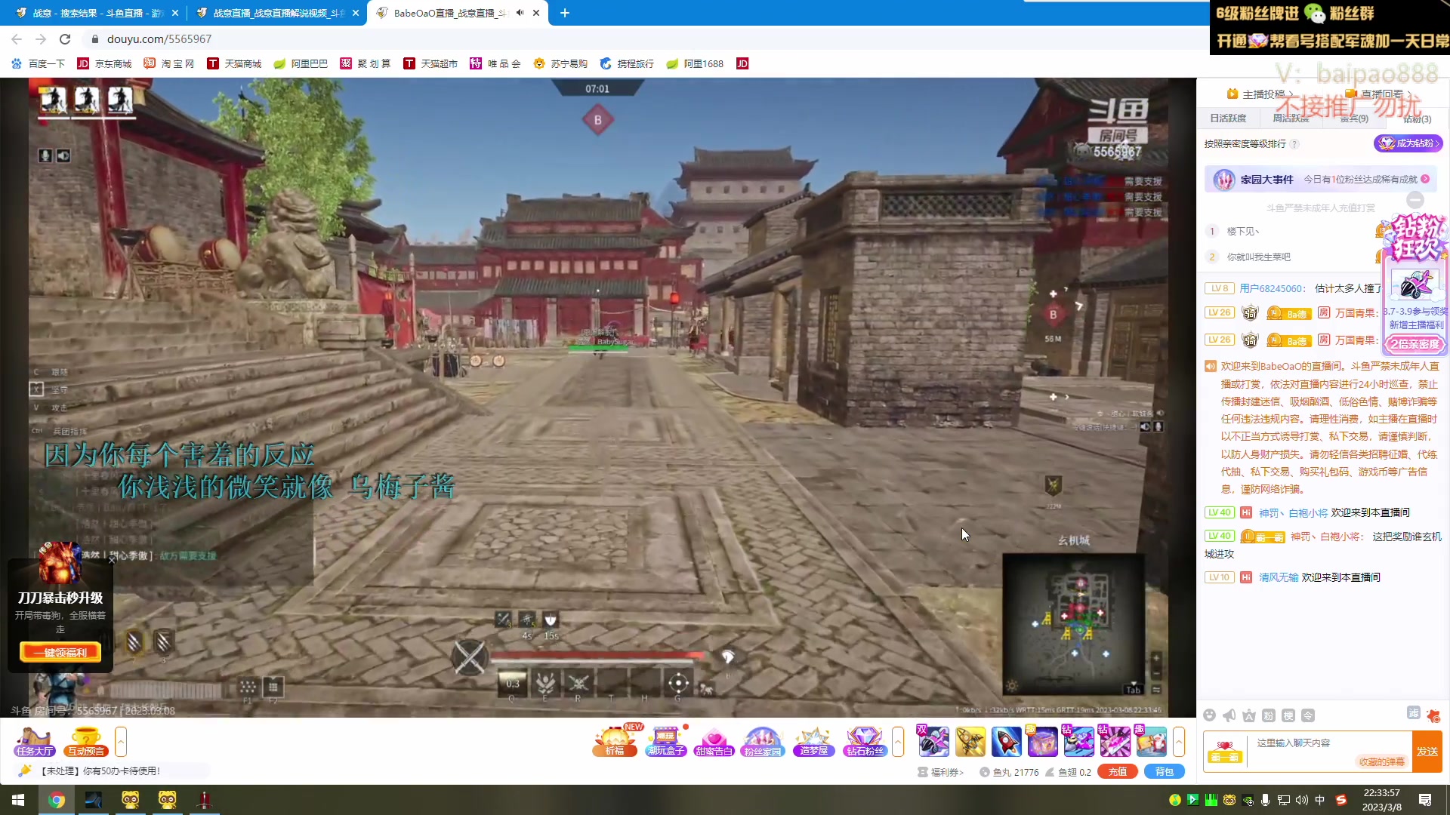Click the help question mark beside 按照亲密度等级排行
Image resolution: width=1450 pixels, height=815 pixels.
tap(1294, 144)
